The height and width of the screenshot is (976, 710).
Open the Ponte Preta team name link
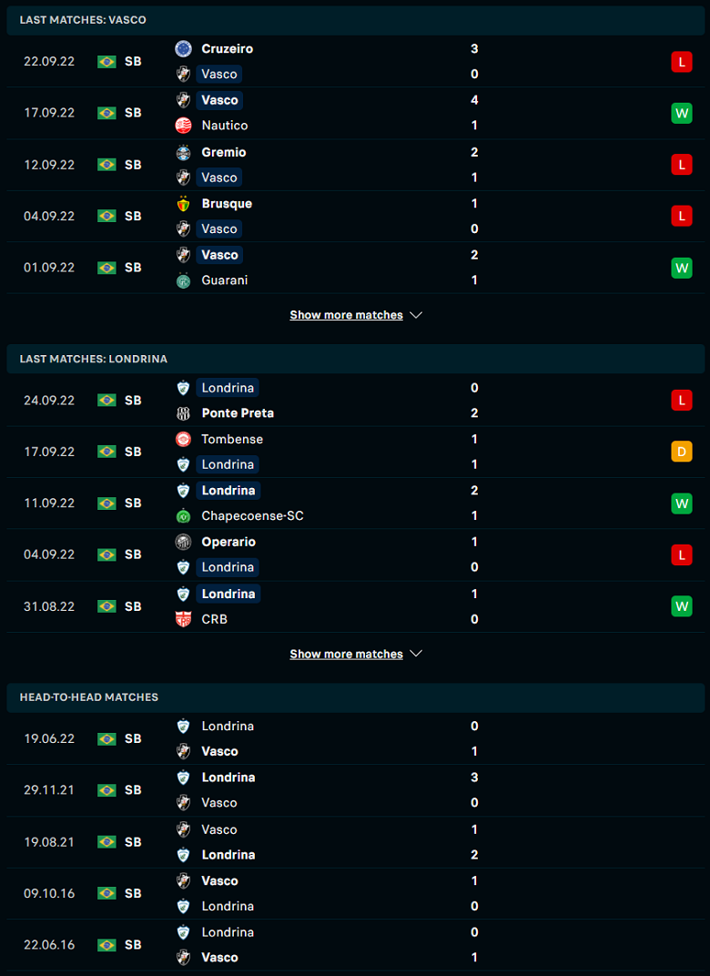tap(238, 412)
